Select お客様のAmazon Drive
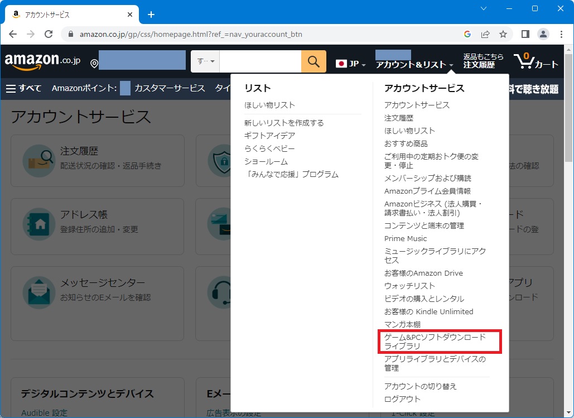Screen dimensions: 574x418 point(423,273)
